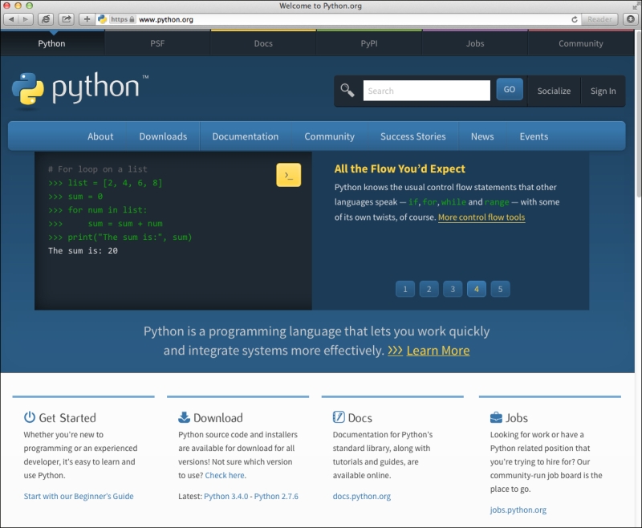Show slide 4 of the code carousel
Image resolution: width=642 pixels, height=528 pixels.
coord(476,289)
